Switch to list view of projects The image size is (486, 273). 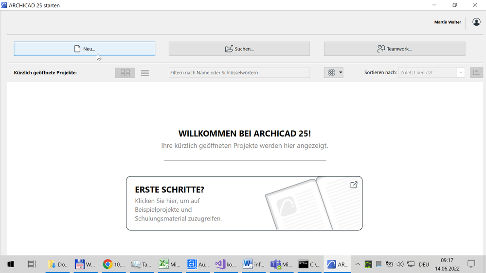pos(145,73)
